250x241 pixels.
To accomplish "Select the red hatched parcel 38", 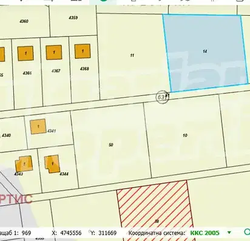I will pos(156,211).
